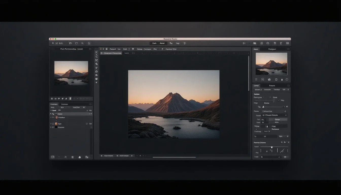Click the floppy-disk save icon in the tool strip
This screenshot has width=341, height=195.
[x=96, y=79]
